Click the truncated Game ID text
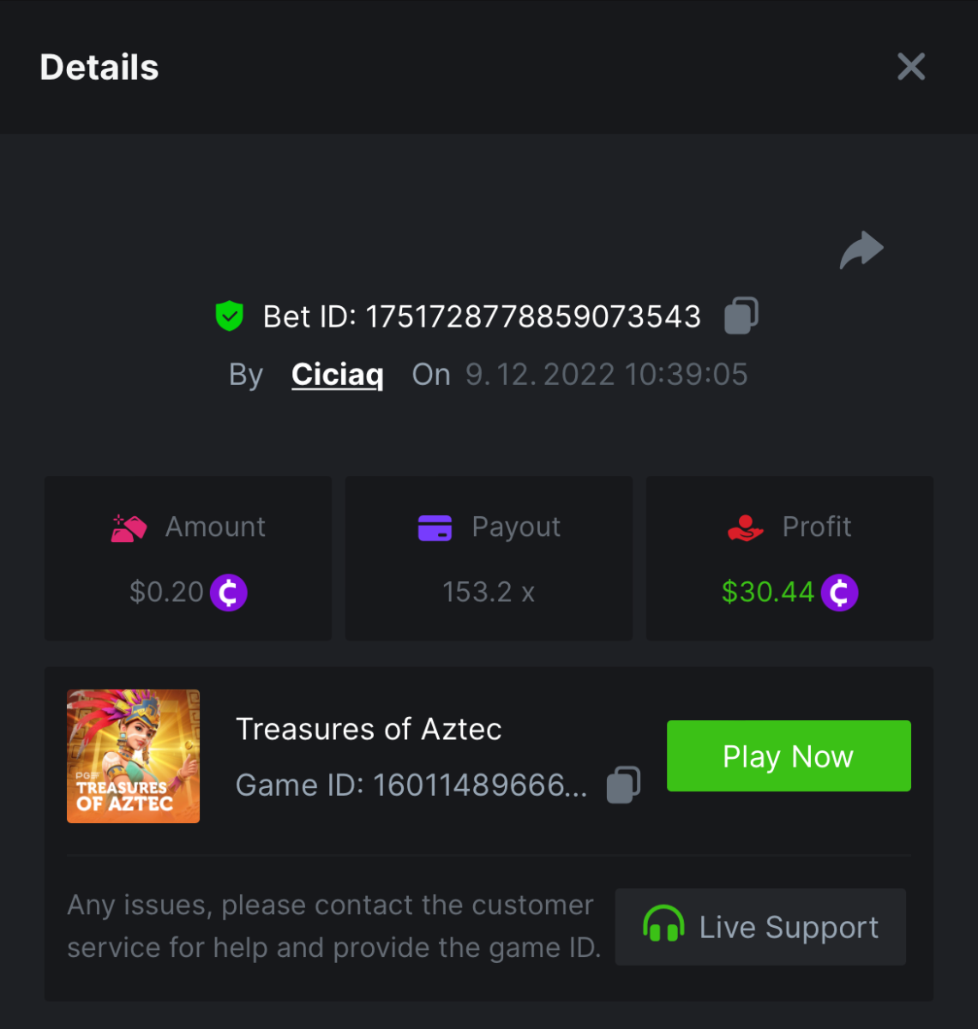This screenshot has height=1029, width=978. click(411, 785)
